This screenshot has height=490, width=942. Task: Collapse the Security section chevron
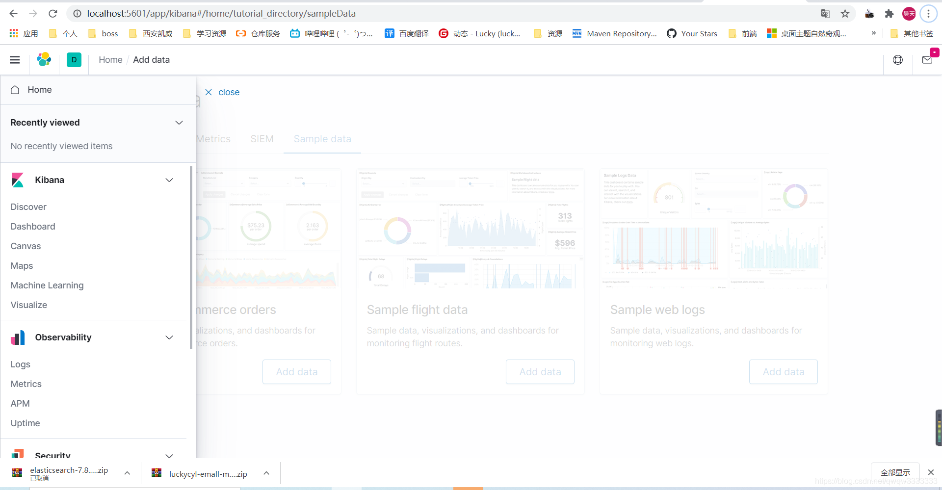point(169,455)
